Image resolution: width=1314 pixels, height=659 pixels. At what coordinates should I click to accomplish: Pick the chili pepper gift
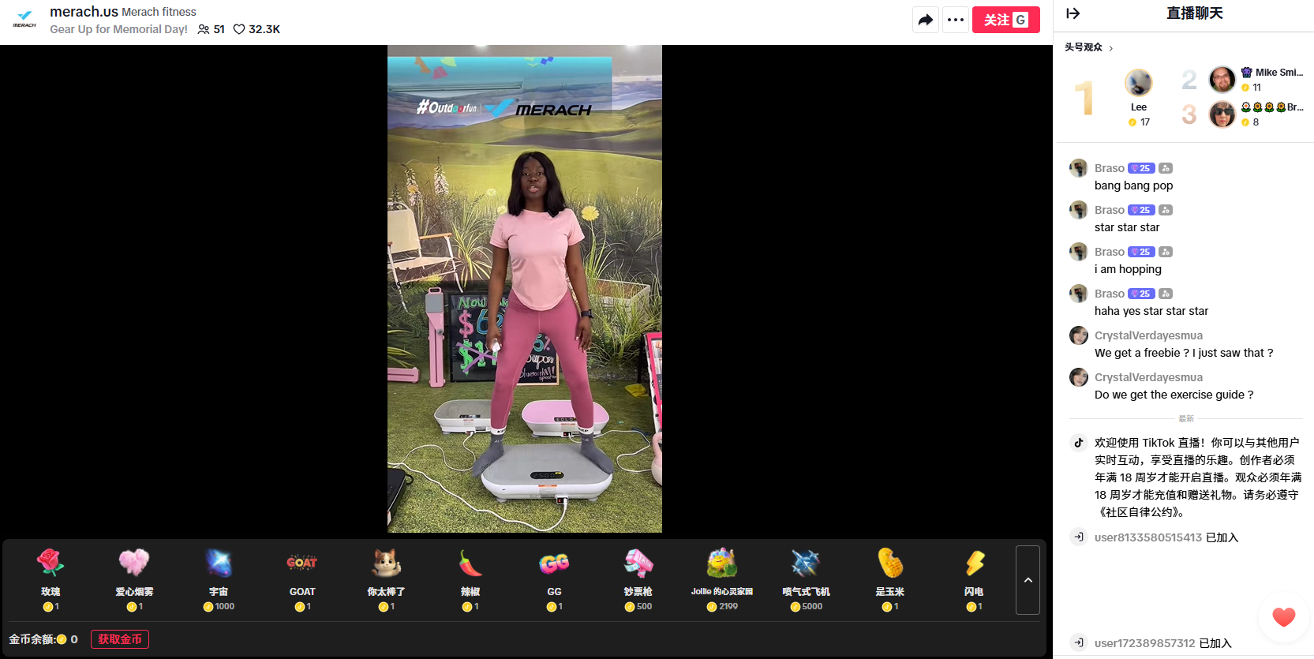[x=470, y=564]
